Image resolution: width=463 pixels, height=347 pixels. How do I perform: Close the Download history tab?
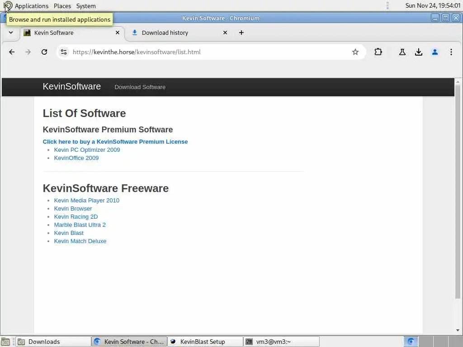coord(225,33)
